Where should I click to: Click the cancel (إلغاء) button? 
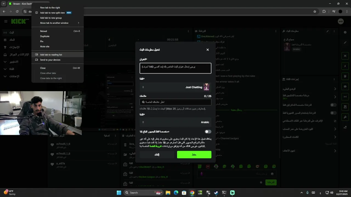[x=157, y=155]
